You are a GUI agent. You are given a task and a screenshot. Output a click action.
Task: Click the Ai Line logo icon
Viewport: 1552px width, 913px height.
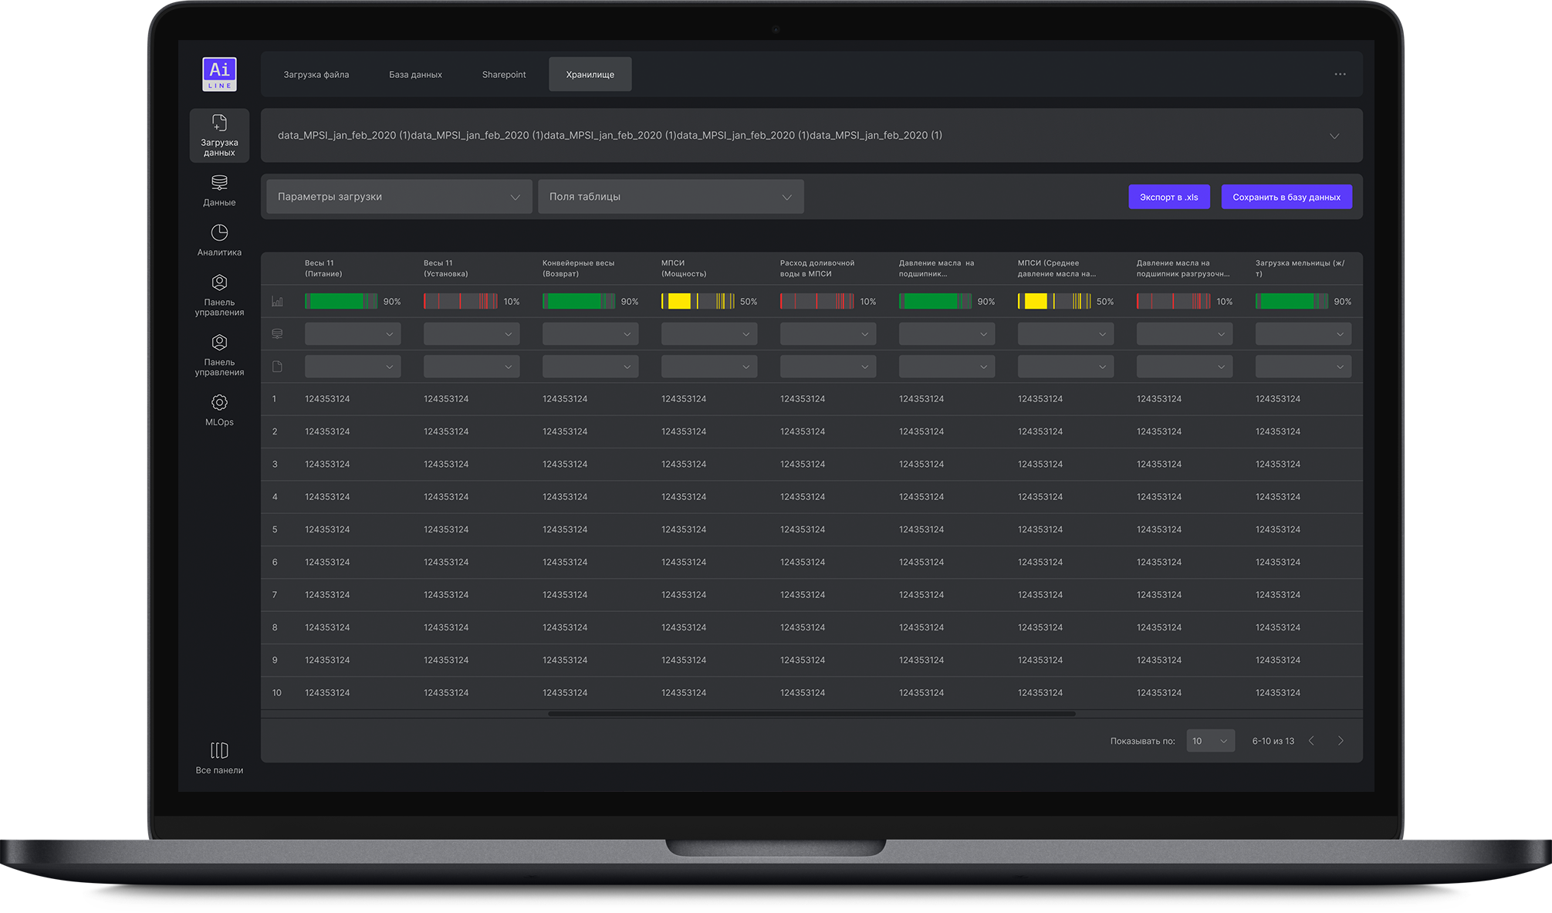219,74
